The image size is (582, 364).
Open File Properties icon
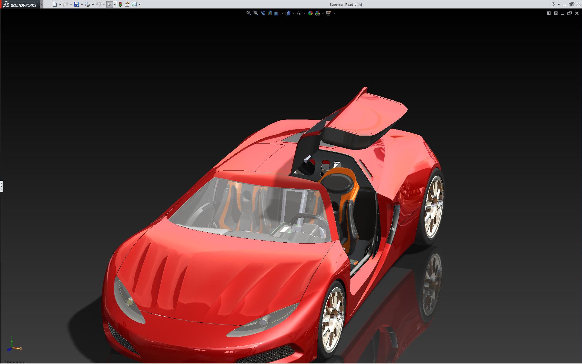[127, 4]
